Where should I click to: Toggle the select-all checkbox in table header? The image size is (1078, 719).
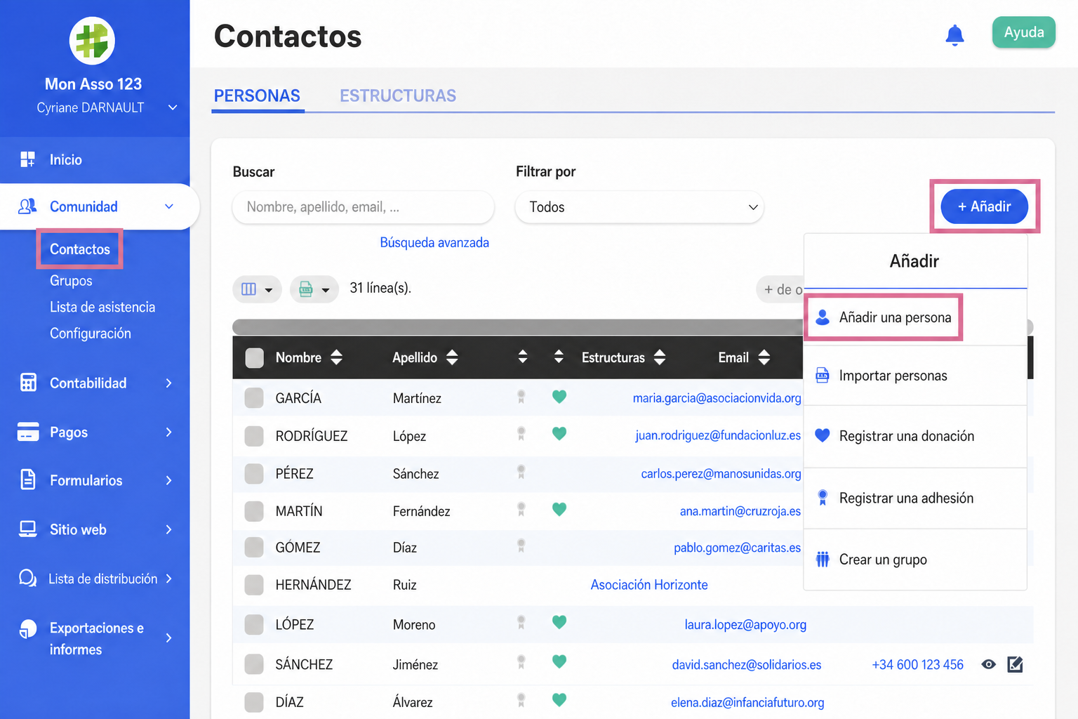(x=254, y=358)
